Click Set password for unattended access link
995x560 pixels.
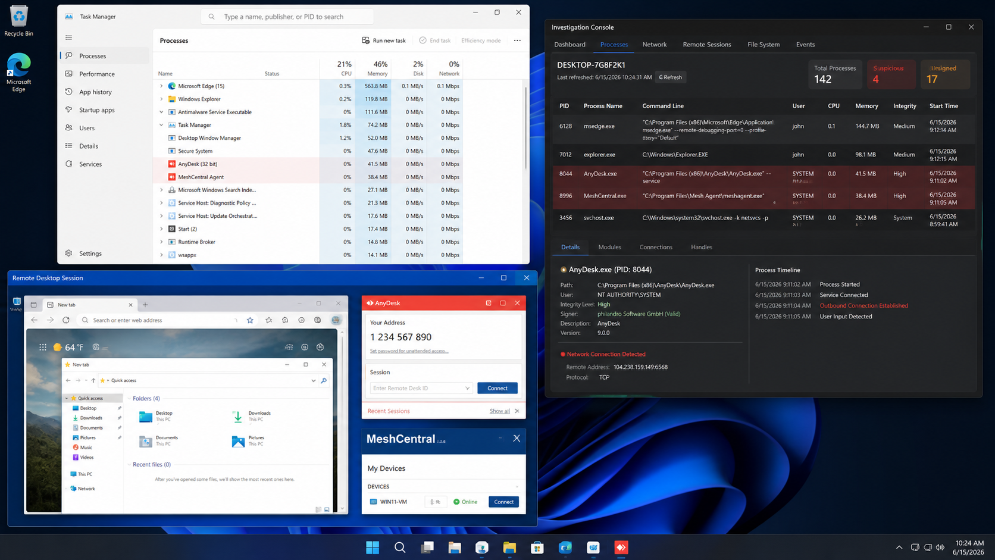[x=409, y=351]
